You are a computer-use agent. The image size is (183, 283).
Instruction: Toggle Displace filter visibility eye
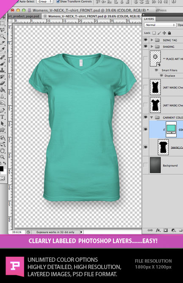coord(162,76)
